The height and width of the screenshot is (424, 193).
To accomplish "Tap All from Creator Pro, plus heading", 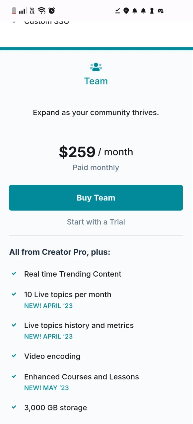I will pyautogui.click(x=60, y=252).
